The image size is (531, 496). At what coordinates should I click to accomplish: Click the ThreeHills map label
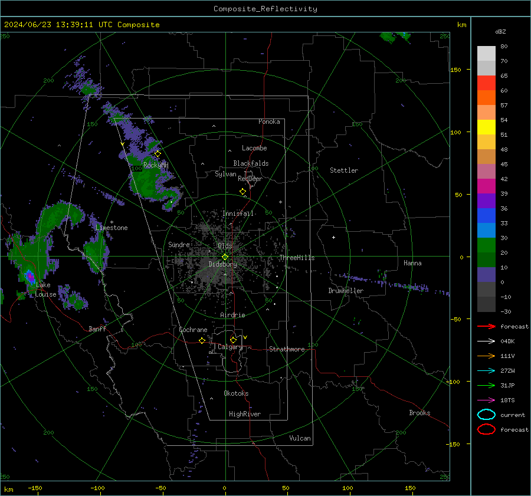click(x=297, y=258)
